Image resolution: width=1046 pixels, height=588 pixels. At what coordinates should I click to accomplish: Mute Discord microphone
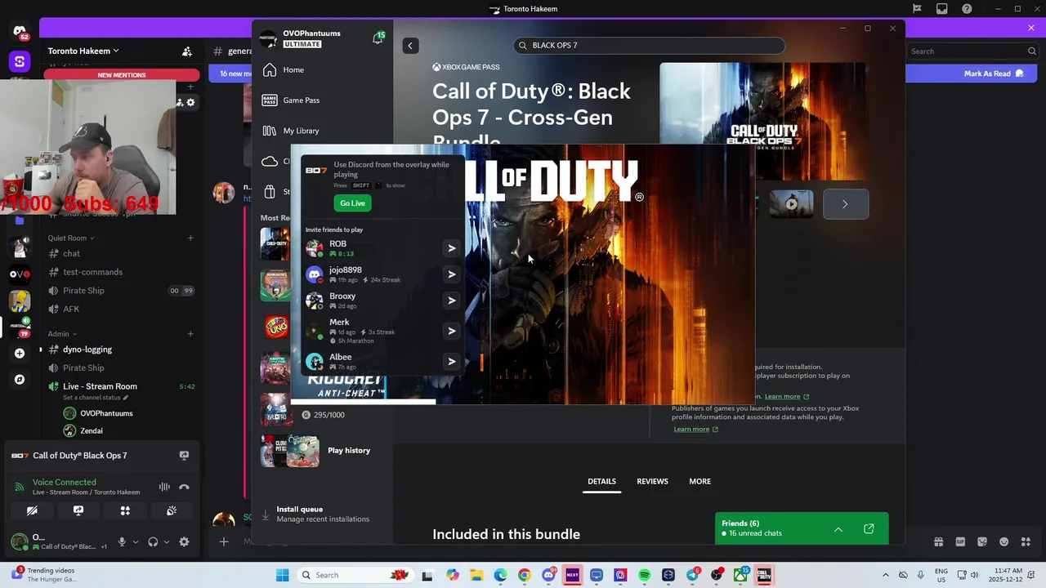(x=122, y=542)
